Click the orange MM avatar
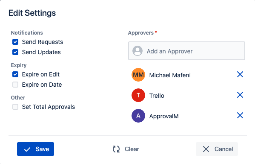255x164 pixels. [138, 75]
